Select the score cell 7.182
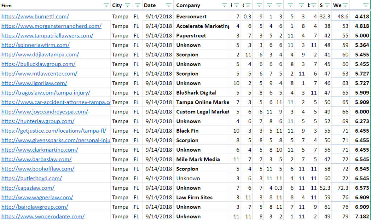 click(x=360, y=216)
